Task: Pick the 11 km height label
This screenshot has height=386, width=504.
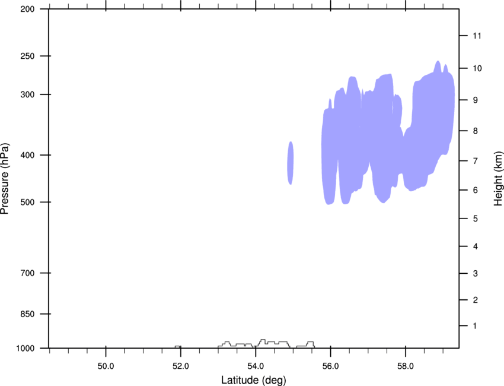Action: 477,36
